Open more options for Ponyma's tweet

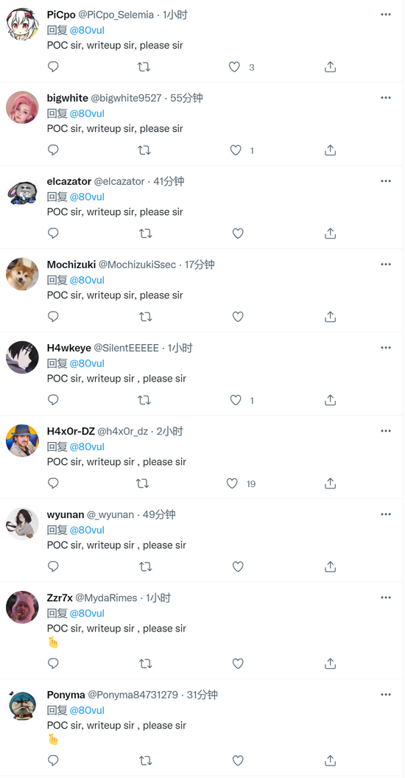pyautogui.click(x=386, y=695)
